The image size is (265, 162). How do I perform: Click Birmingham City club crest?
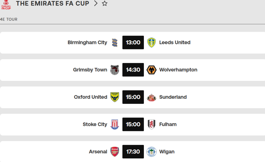pos(115,43)
